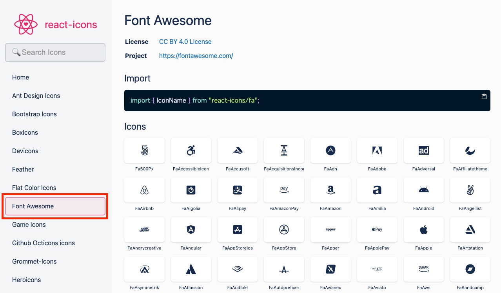Click the FaApplePay icon tile
The height and width of the screenshot is (293, 501).
pyautogui.click(x=377, y=230)
